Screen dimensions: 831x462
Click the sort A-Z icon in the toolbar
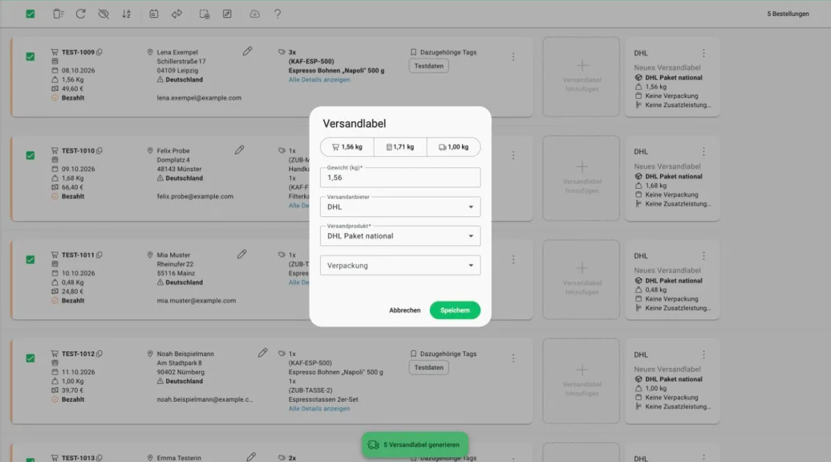pyautogui.click(x=126, y=14)
